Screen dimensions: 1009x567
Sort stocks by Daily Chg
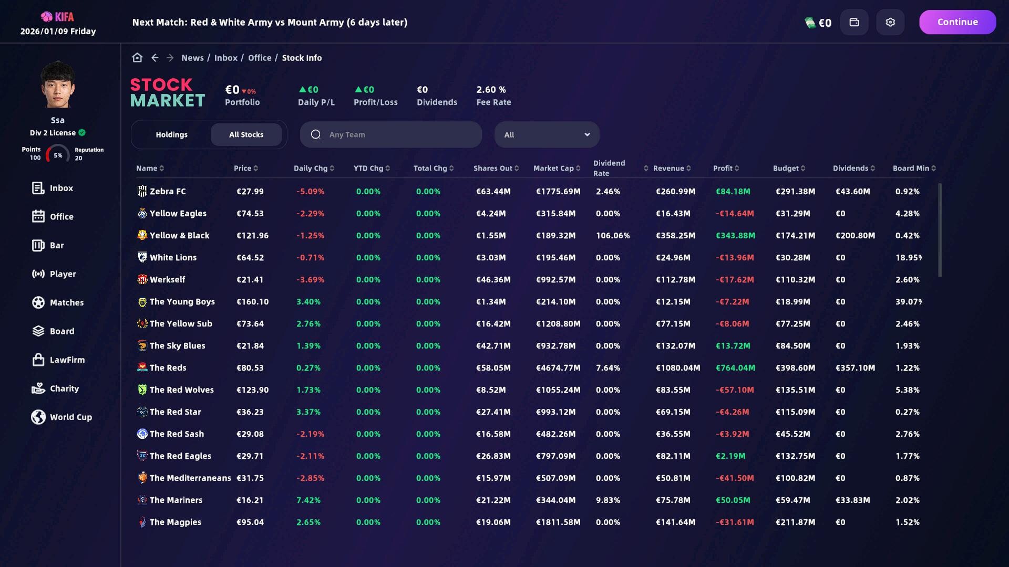(314, 168)
